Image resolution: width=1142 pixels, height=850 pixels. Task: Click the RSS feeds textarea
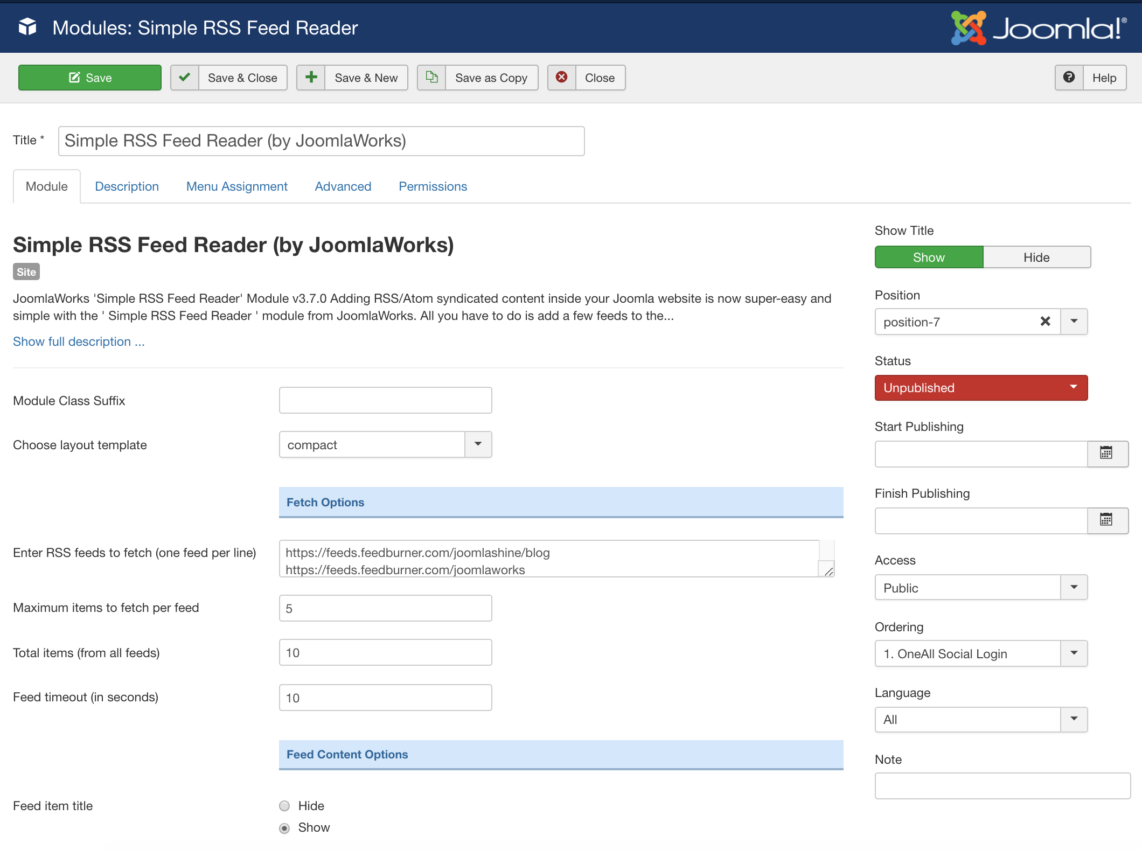point(557,559)
